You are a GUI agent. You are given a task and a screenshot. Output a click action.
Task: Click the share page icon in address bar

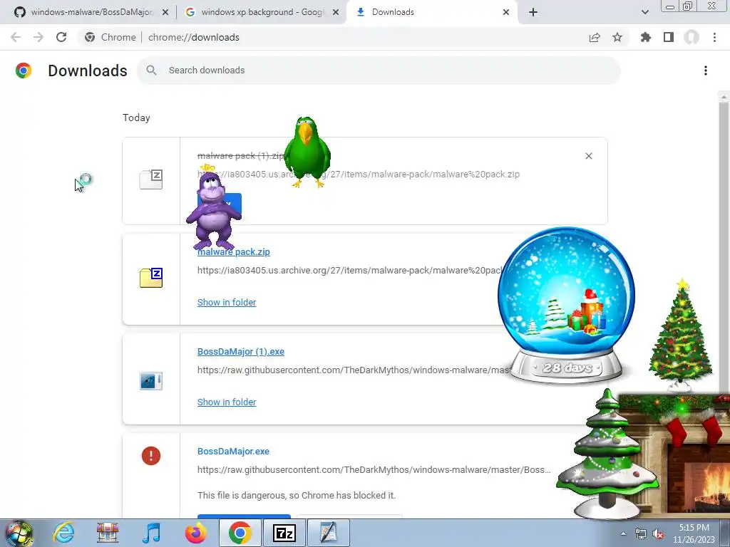click(595, 37)
